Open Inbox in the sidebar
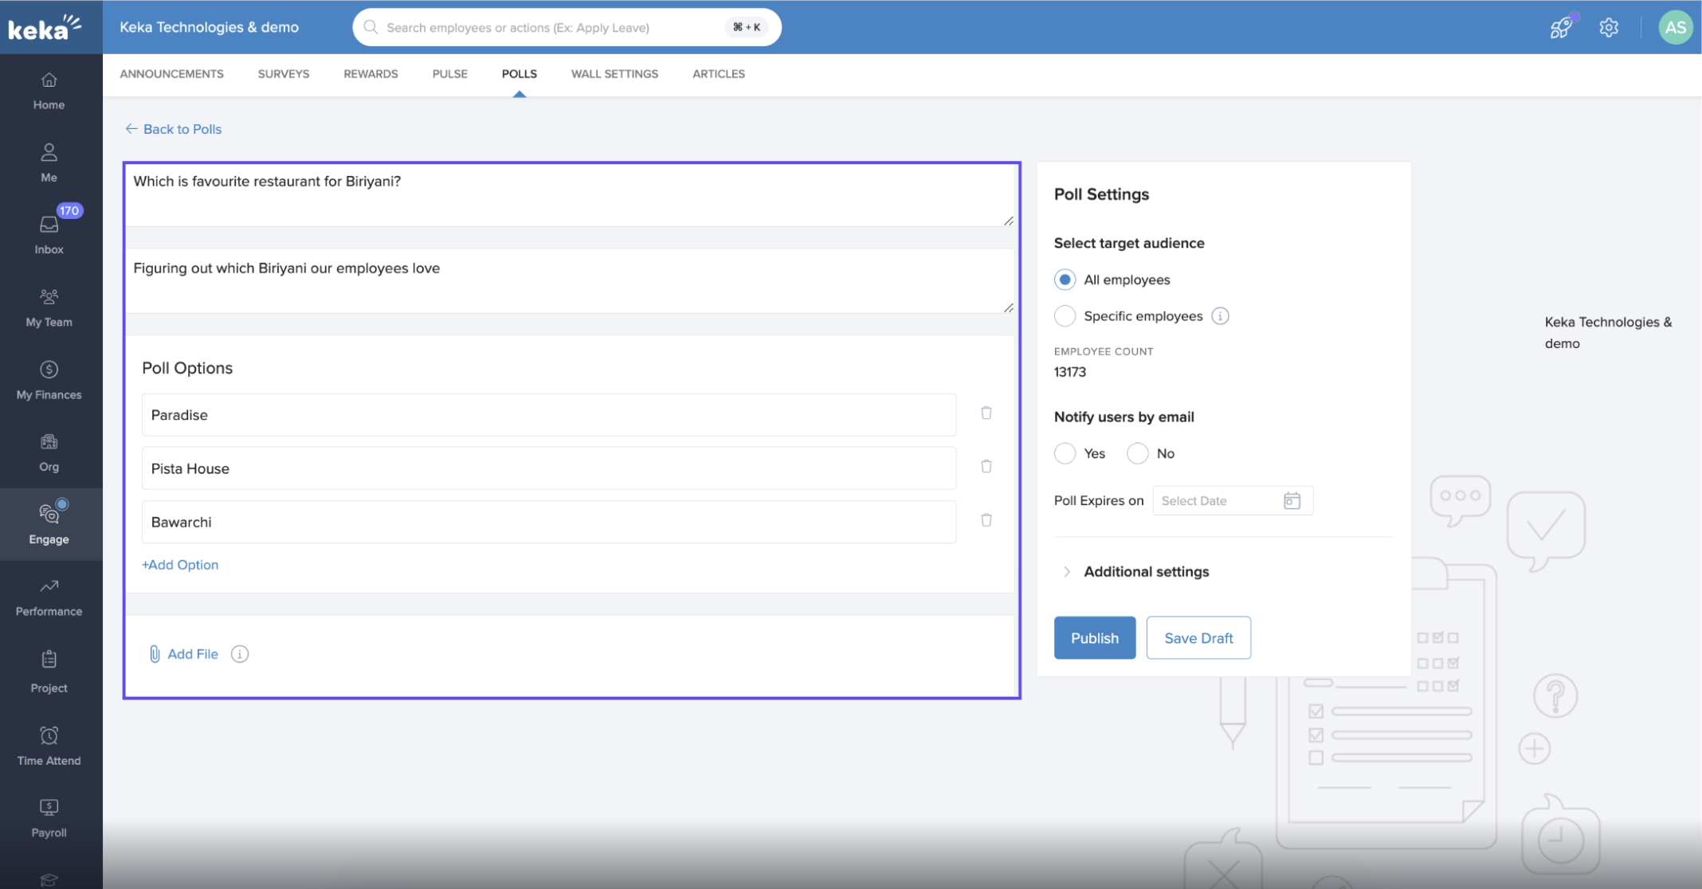This screenshot has height=889, width=1702. point(49,234)
